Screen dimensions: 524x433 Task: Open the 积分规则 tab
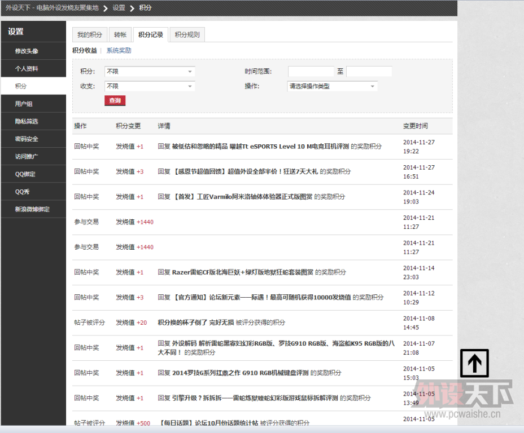click(x=186, y=35)
